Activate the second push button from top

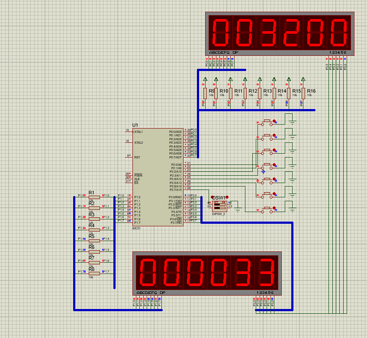(267, 138)
